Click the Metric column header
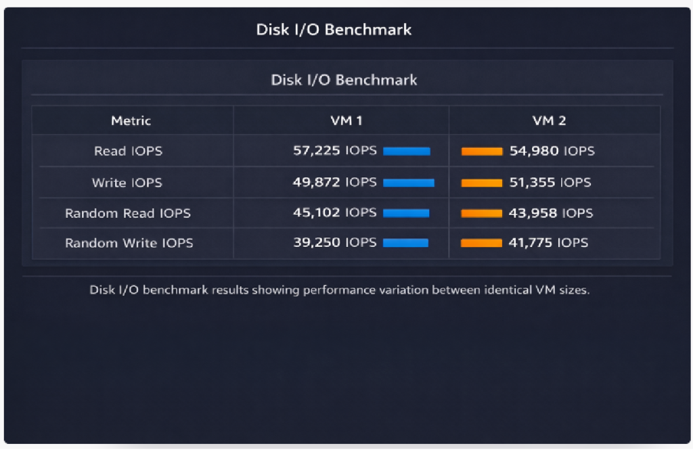 pyautogui.click(x=131, y=121)
